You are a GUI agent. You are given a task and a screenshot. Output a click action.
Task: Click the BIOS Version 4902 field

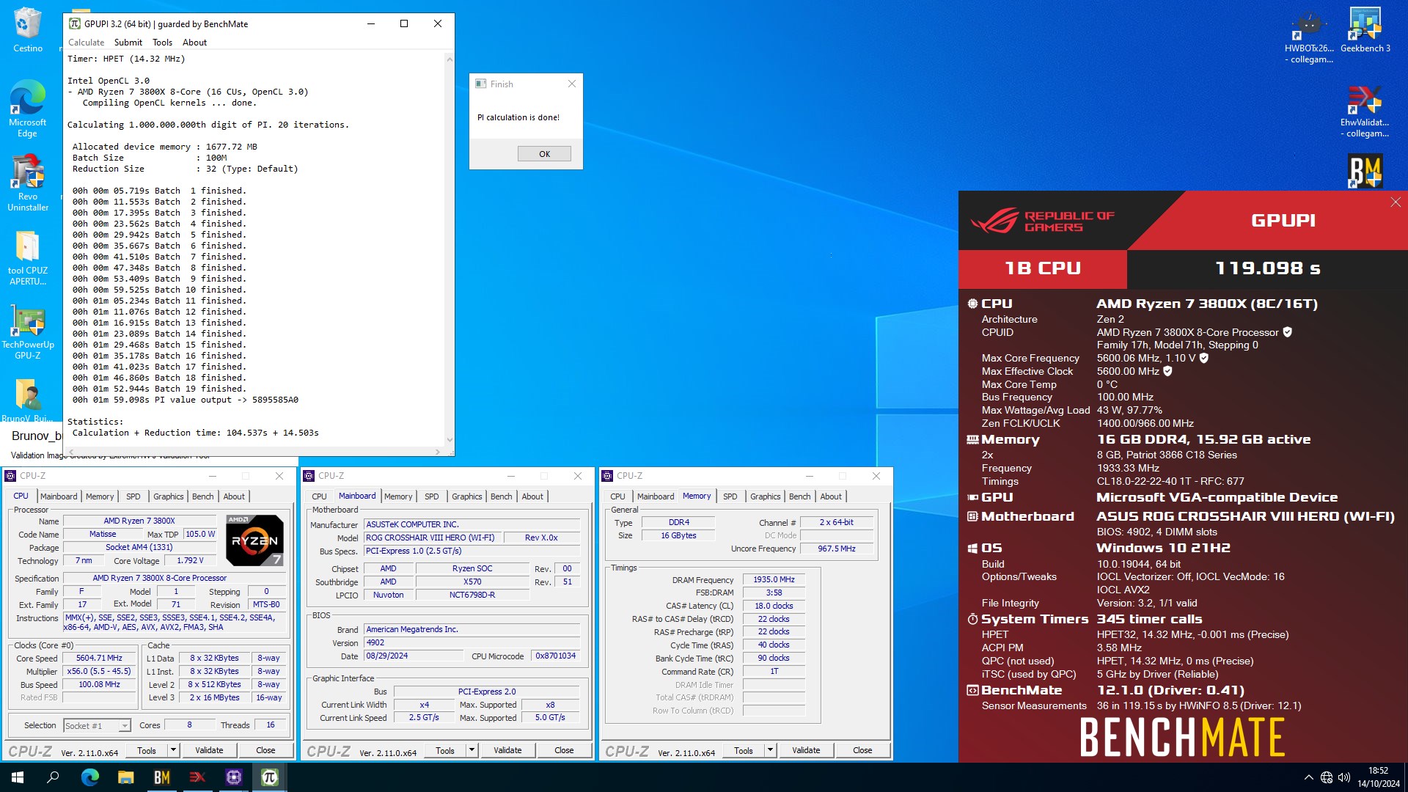(x=472, y=643)
